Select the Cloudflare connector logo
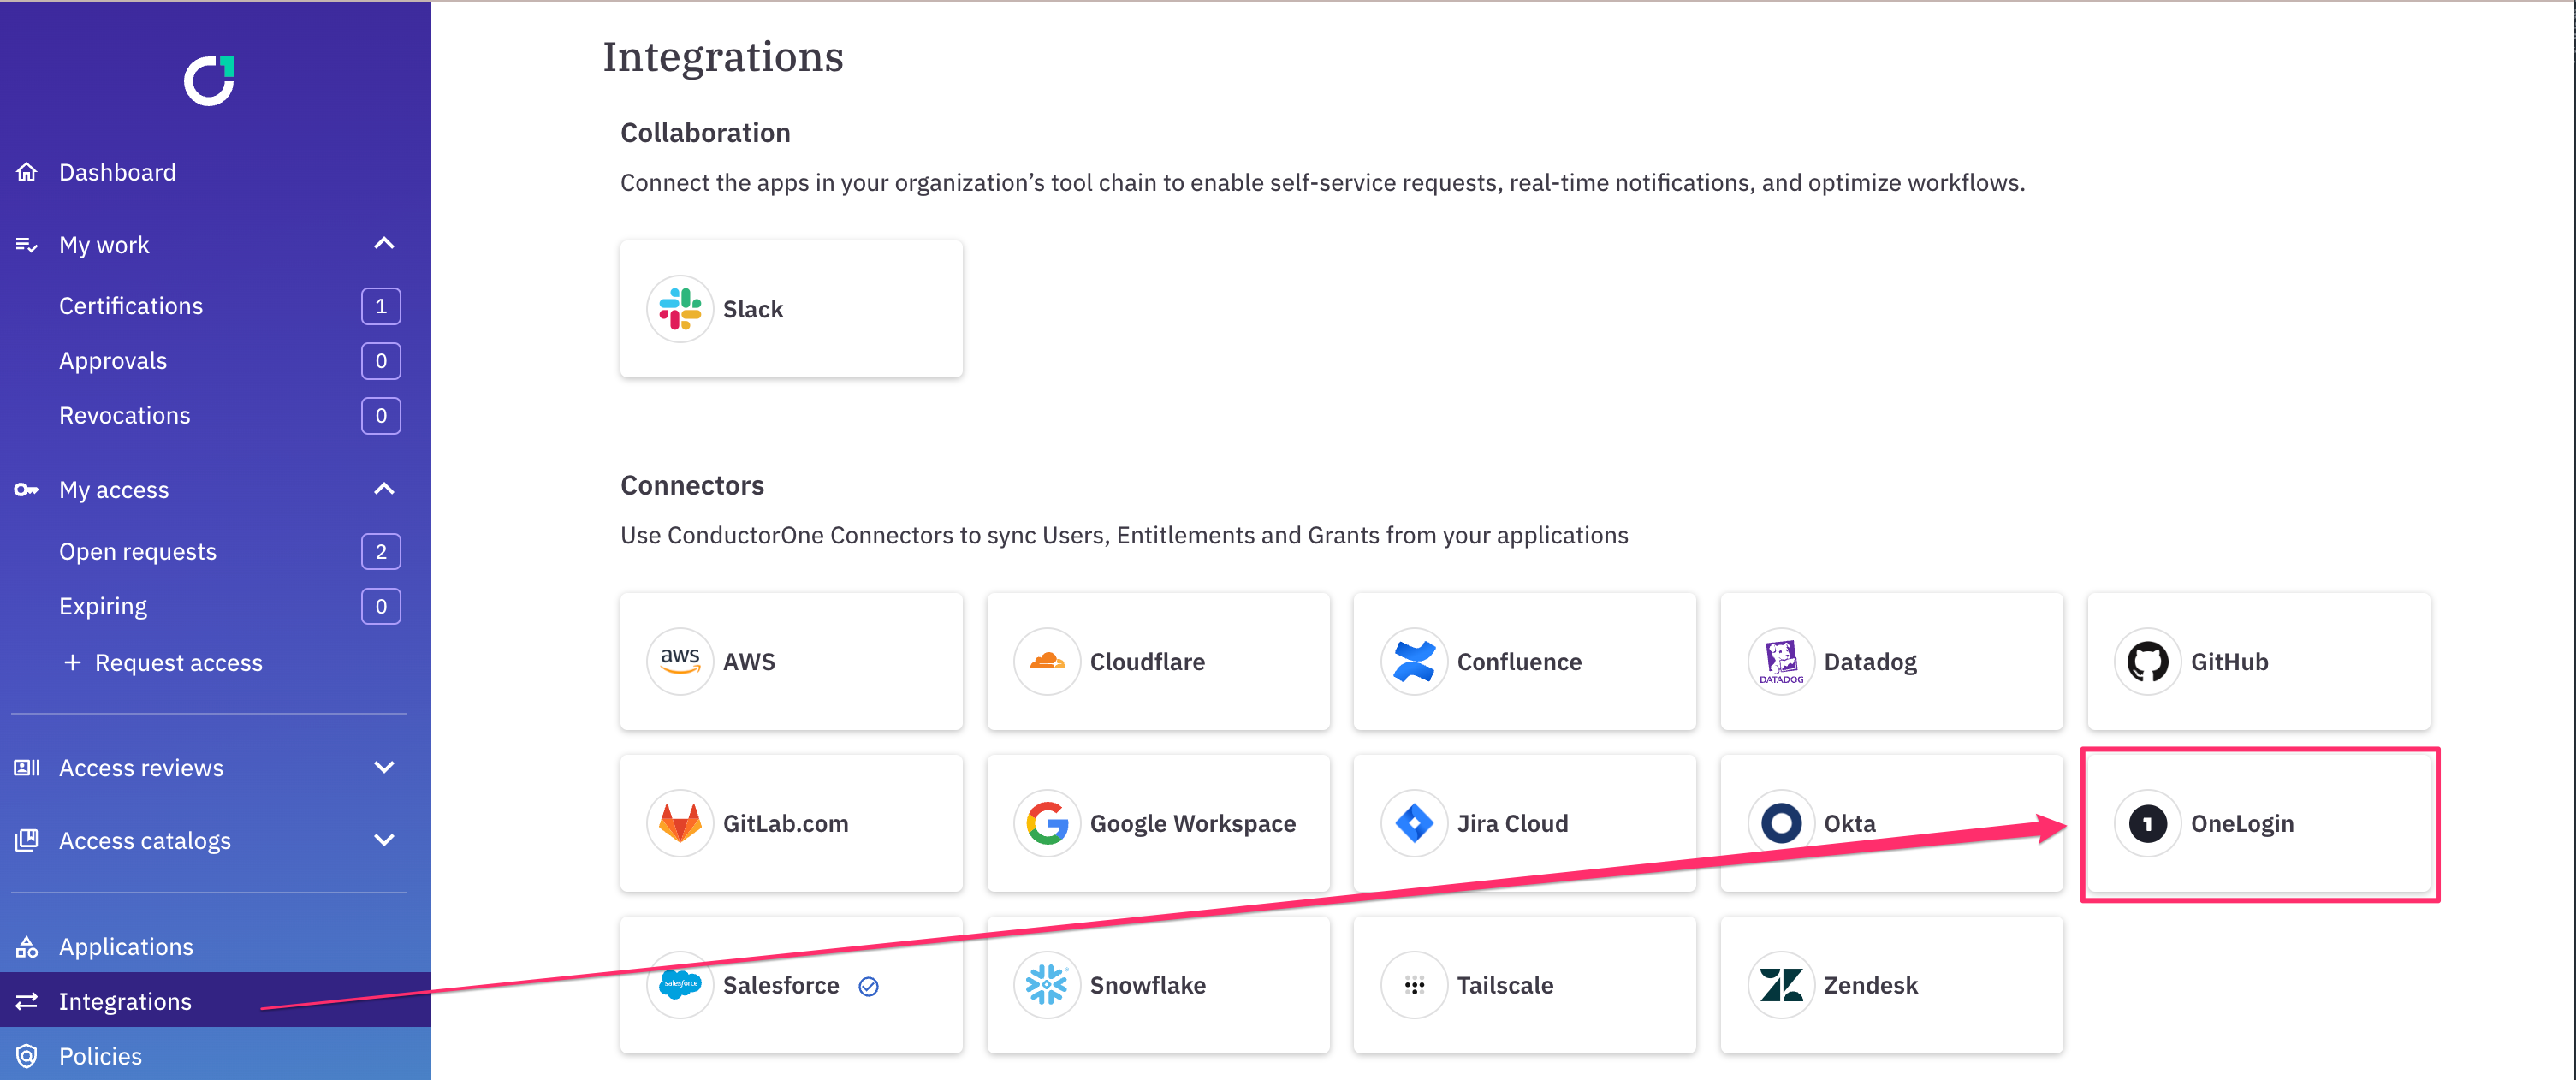The image size is (2576, 1080). point(1046,661)
